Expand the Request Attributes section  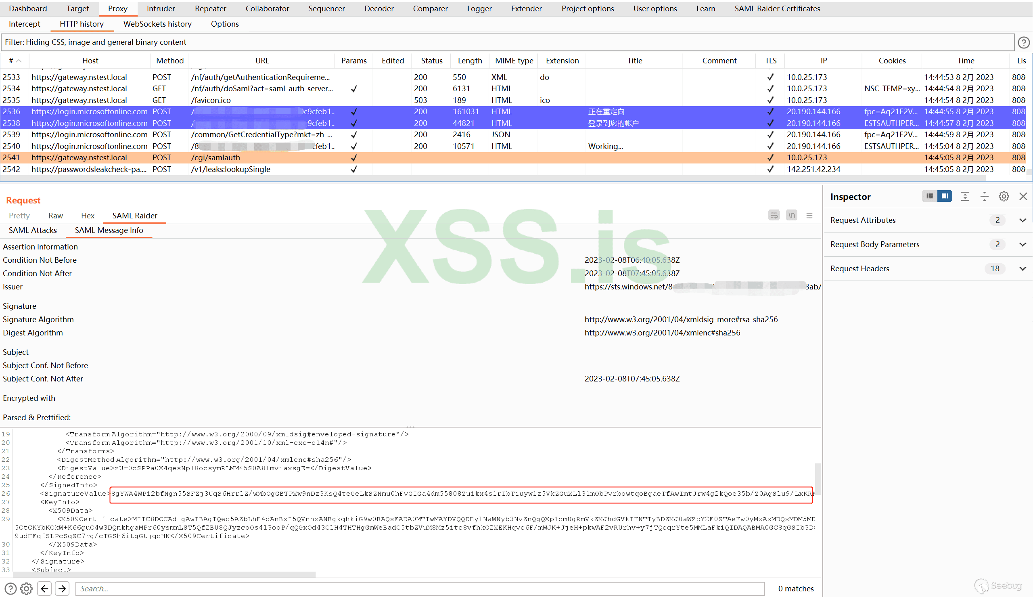pos(1023,220)
